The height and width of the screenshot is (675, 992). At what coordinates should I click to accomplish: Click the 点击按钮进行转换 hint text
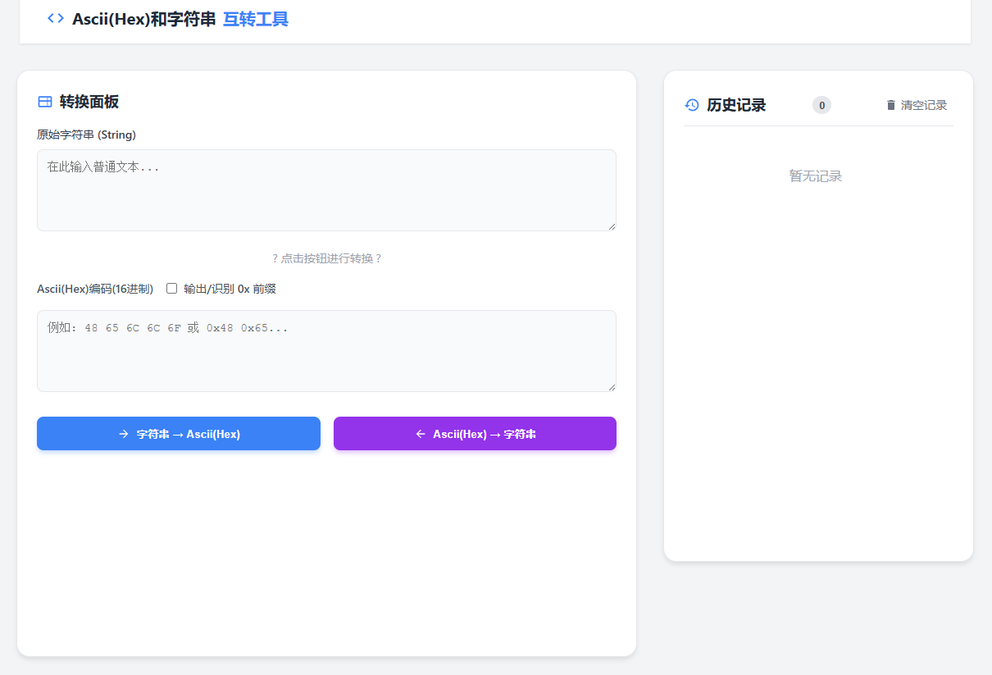point(327,258)
